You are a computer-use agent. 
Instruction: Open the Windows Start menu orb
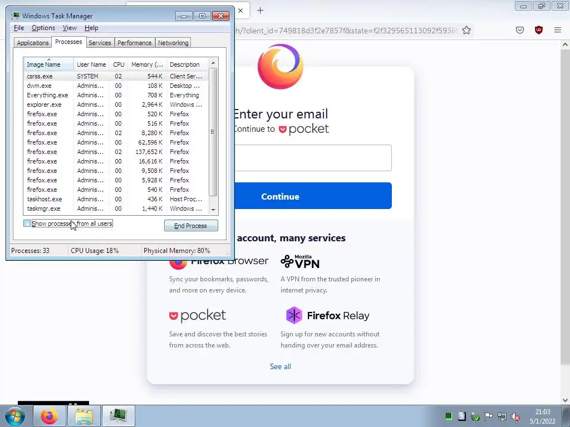pos(14,416)
